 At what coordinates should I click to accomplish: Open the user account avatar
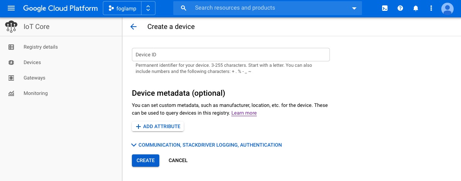pos(447,8)
